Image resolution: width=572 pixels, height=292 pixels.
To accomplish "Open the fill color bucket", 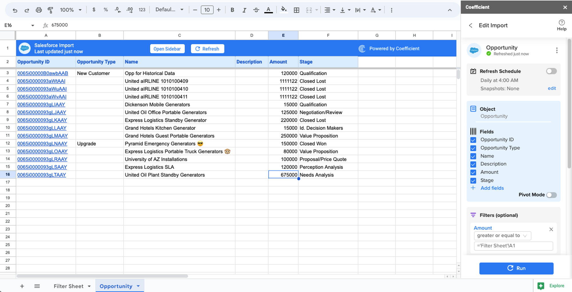I will [x=284, y=10].
